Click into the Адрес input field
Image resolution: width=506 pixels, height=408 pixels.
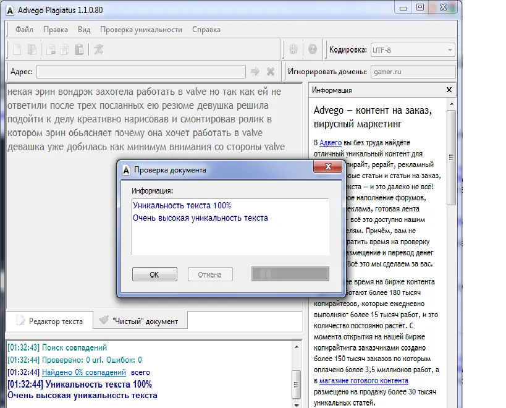[x=141, y=72]
